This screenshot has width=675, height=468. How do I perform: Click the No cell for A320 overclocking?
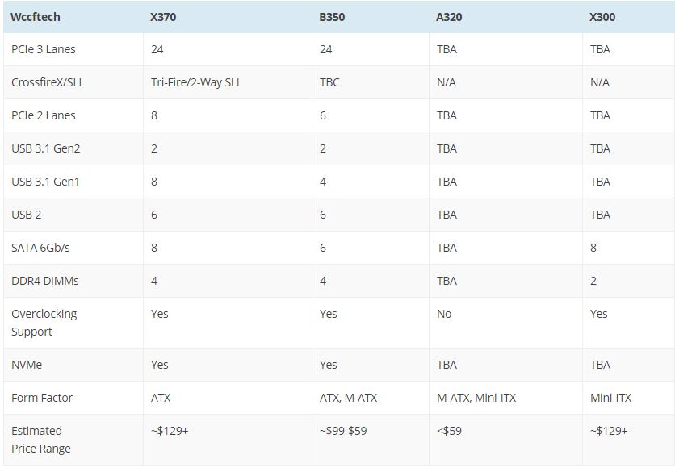click(444, 314)
